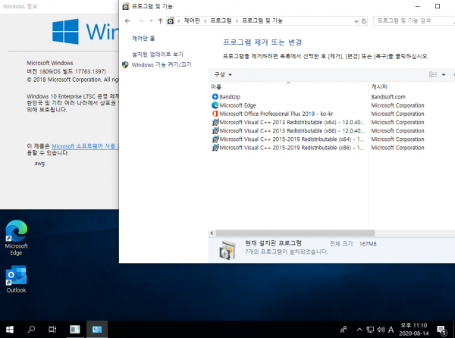This screenshot has height=338, width=455.
Task: Select Microsoft Office Professional Plus 2019 - ko-kr
Action: [x=276, y=114]
